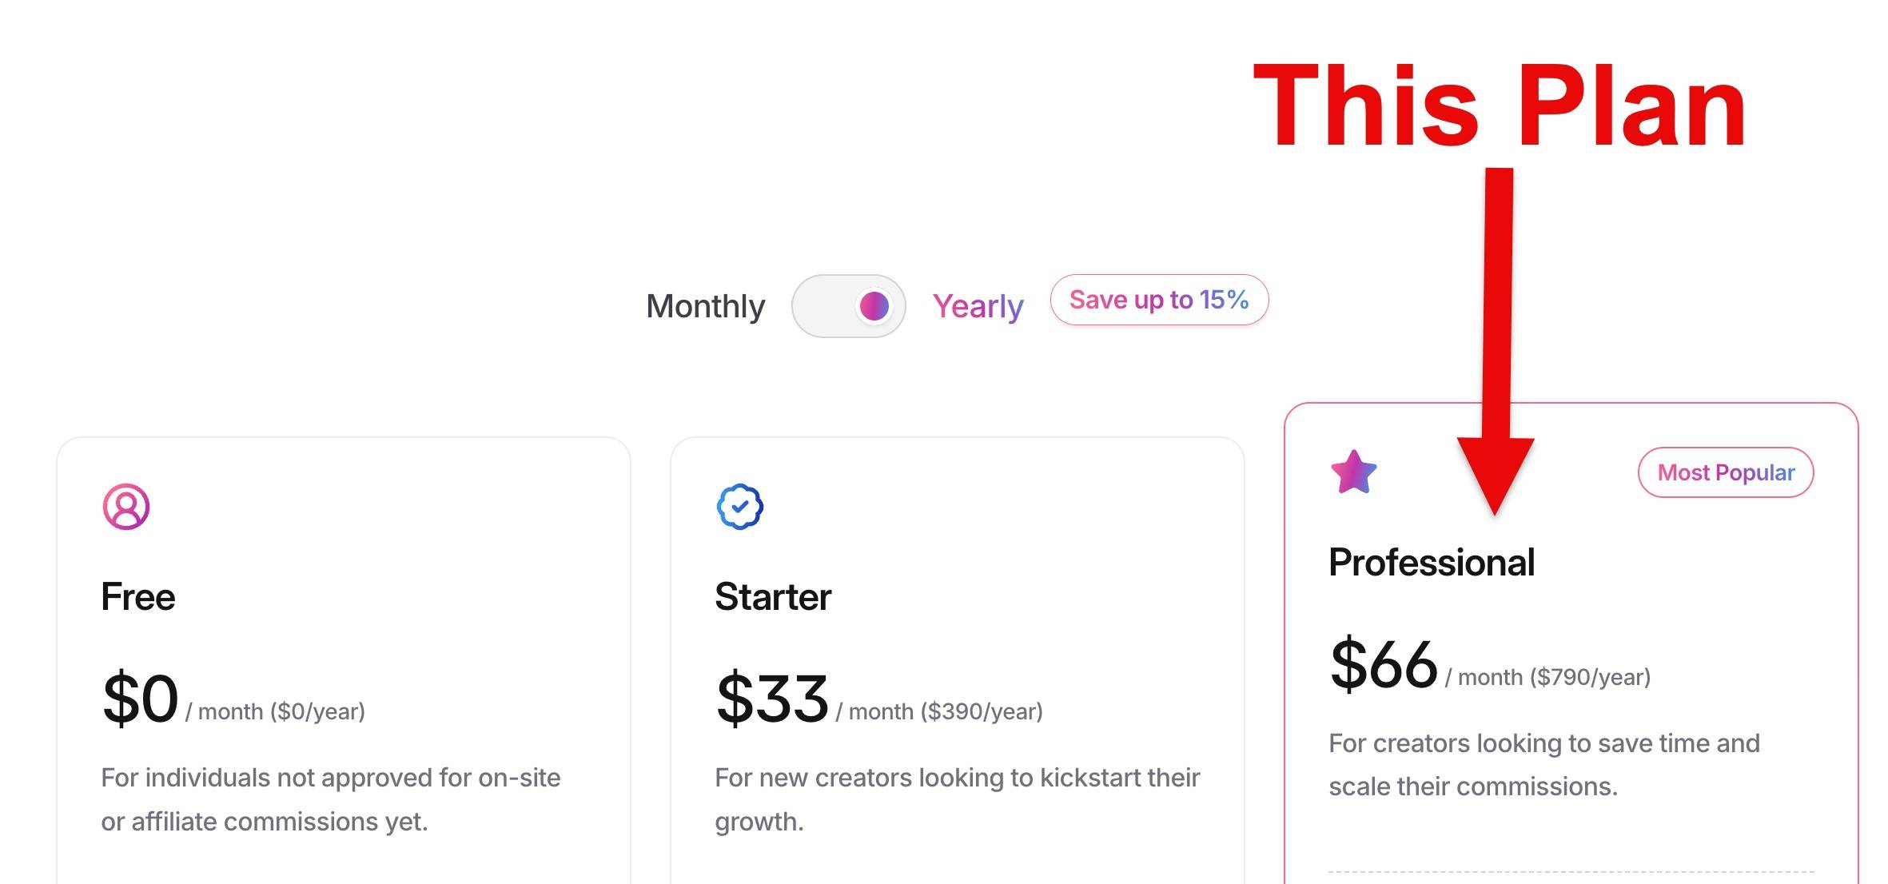Screen dimensions: 1888x884
Task: Select the Starter plan title
Action: [773, 597]
